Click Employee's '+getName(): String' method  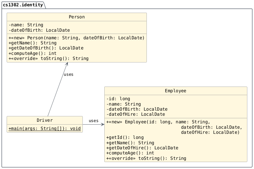130,143
